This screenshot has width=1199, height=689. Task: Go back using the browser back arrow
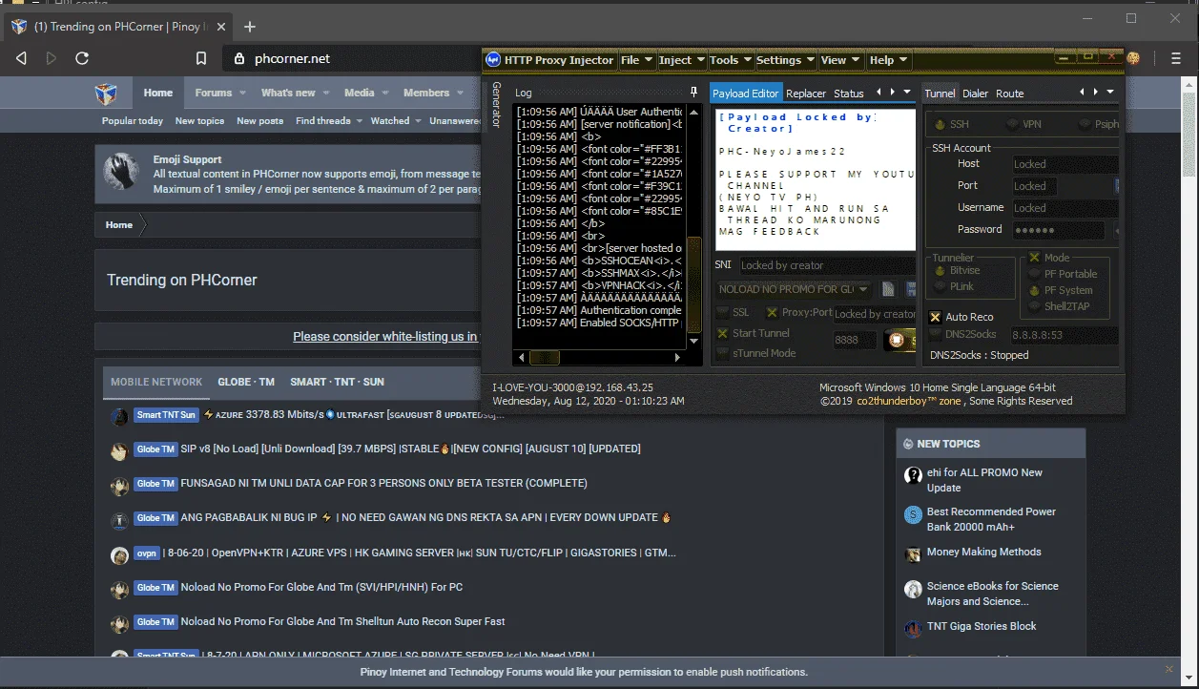click(21, 58)
